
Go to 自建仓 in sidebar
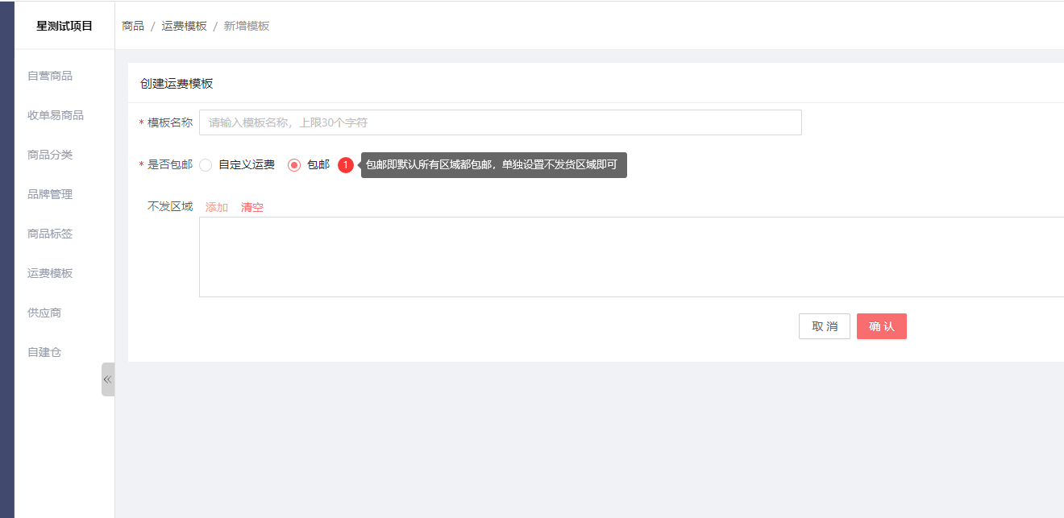(x=44, y=352)
